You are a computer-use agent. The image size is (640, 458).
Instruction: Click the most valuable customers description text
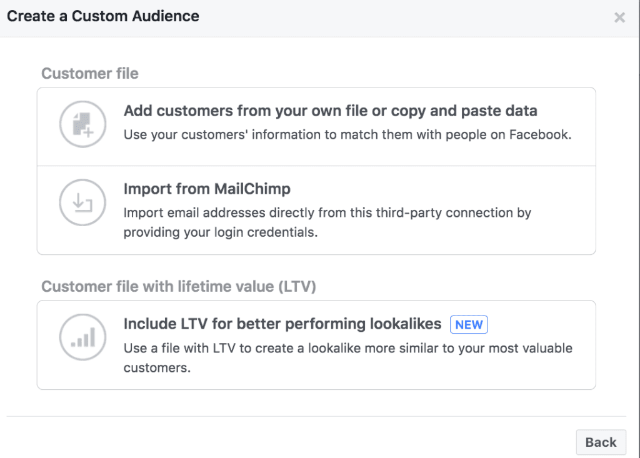347,357
